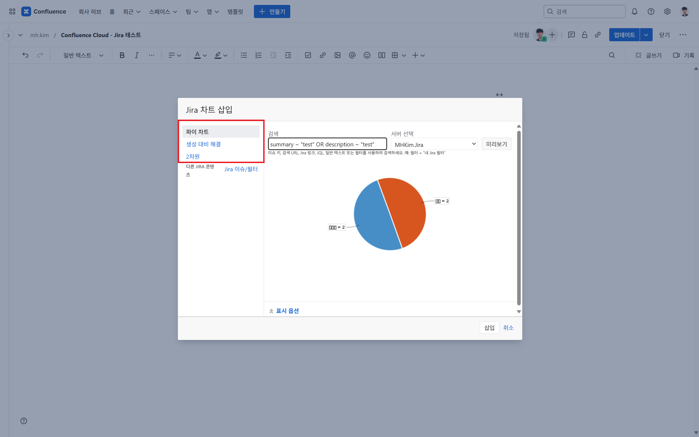The height and width of the screenshot is (437, 699).
Task: Click the 닫기 button
Action: pos(664,35)
